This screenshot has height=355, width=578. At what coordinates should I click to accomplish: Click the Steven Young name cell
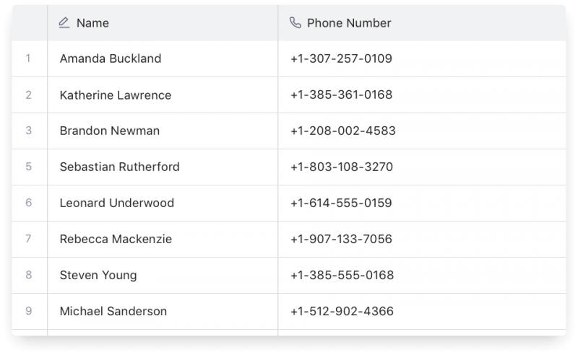click(98, 275)
